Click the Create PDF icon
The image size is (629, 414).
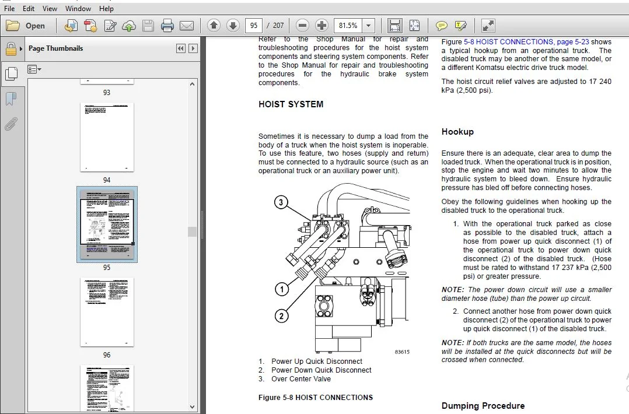coord(90,26)
